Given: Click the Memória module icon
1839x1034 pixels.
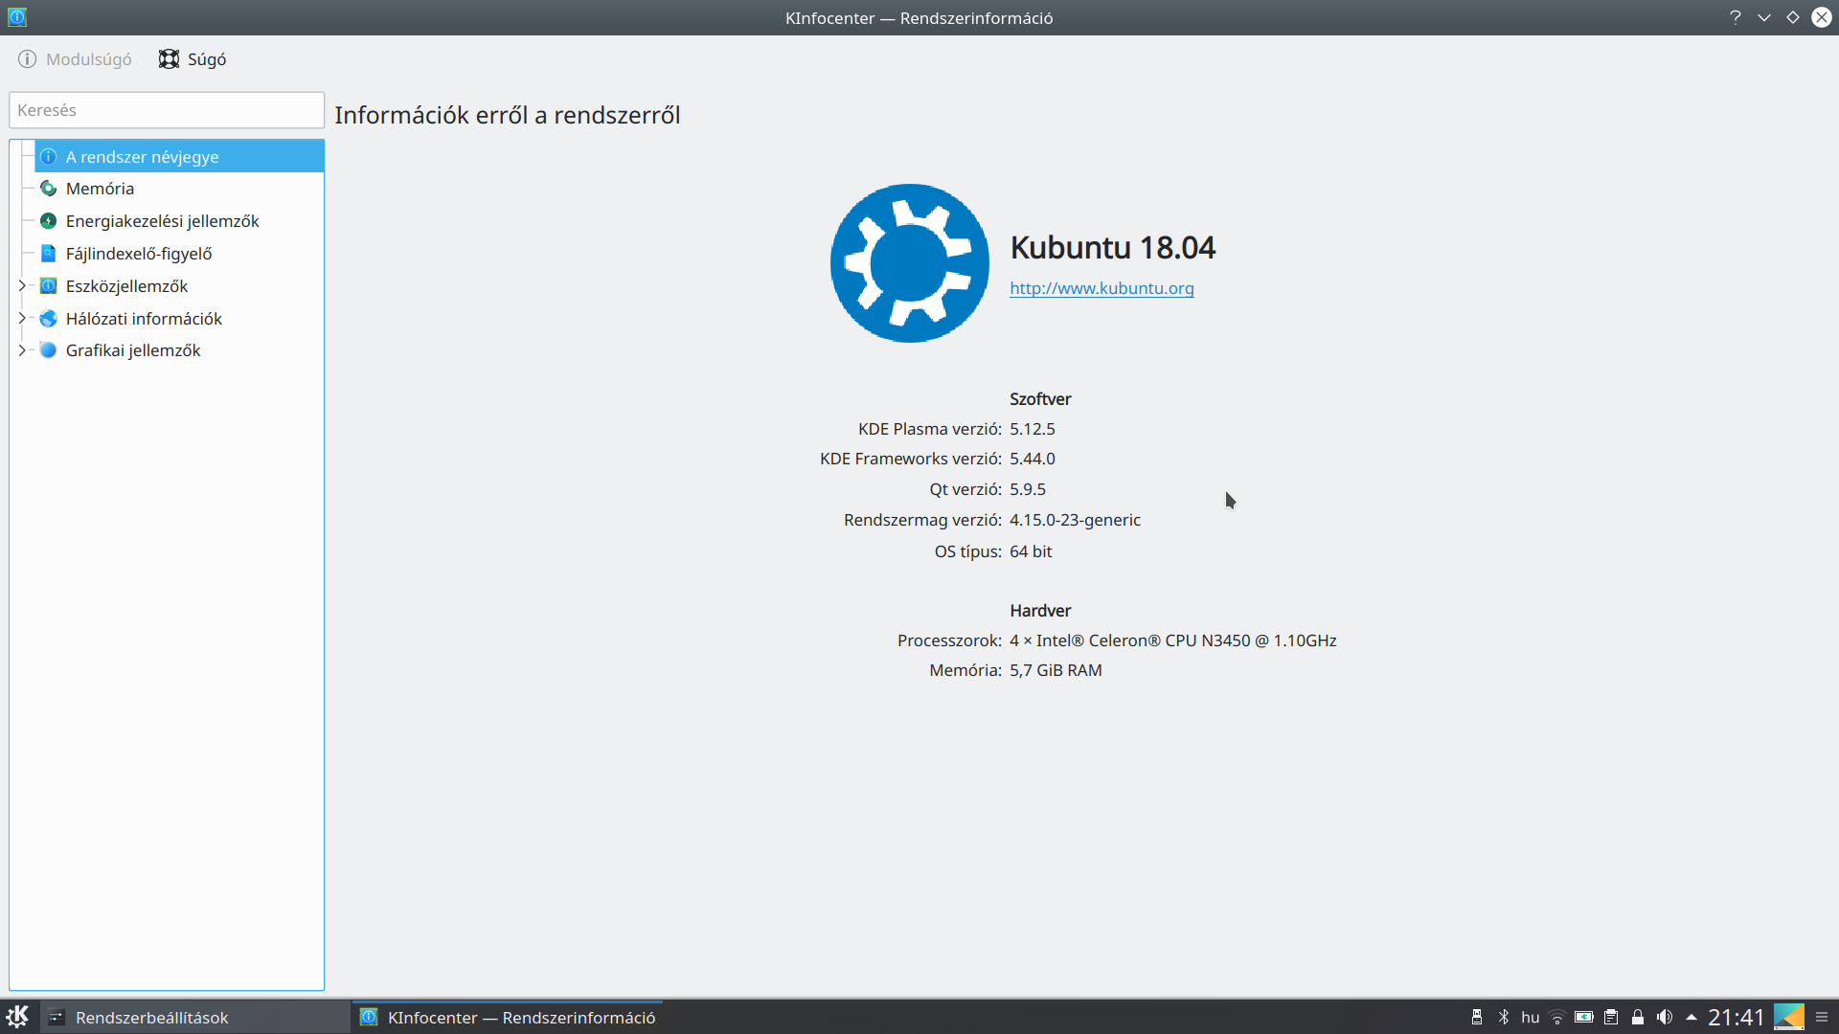Looking at the screenshot, I should 49,189.
